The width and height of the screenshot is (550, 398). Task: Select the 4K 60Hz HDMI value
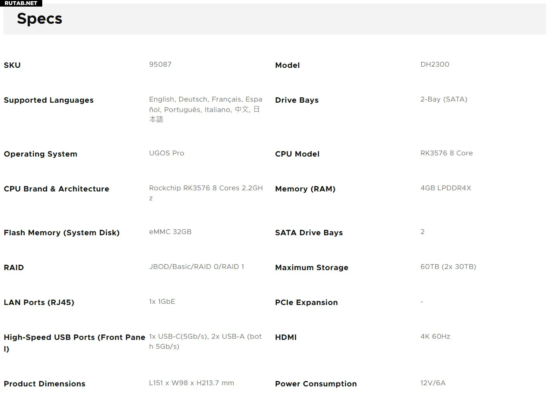(x=435, y=336)
